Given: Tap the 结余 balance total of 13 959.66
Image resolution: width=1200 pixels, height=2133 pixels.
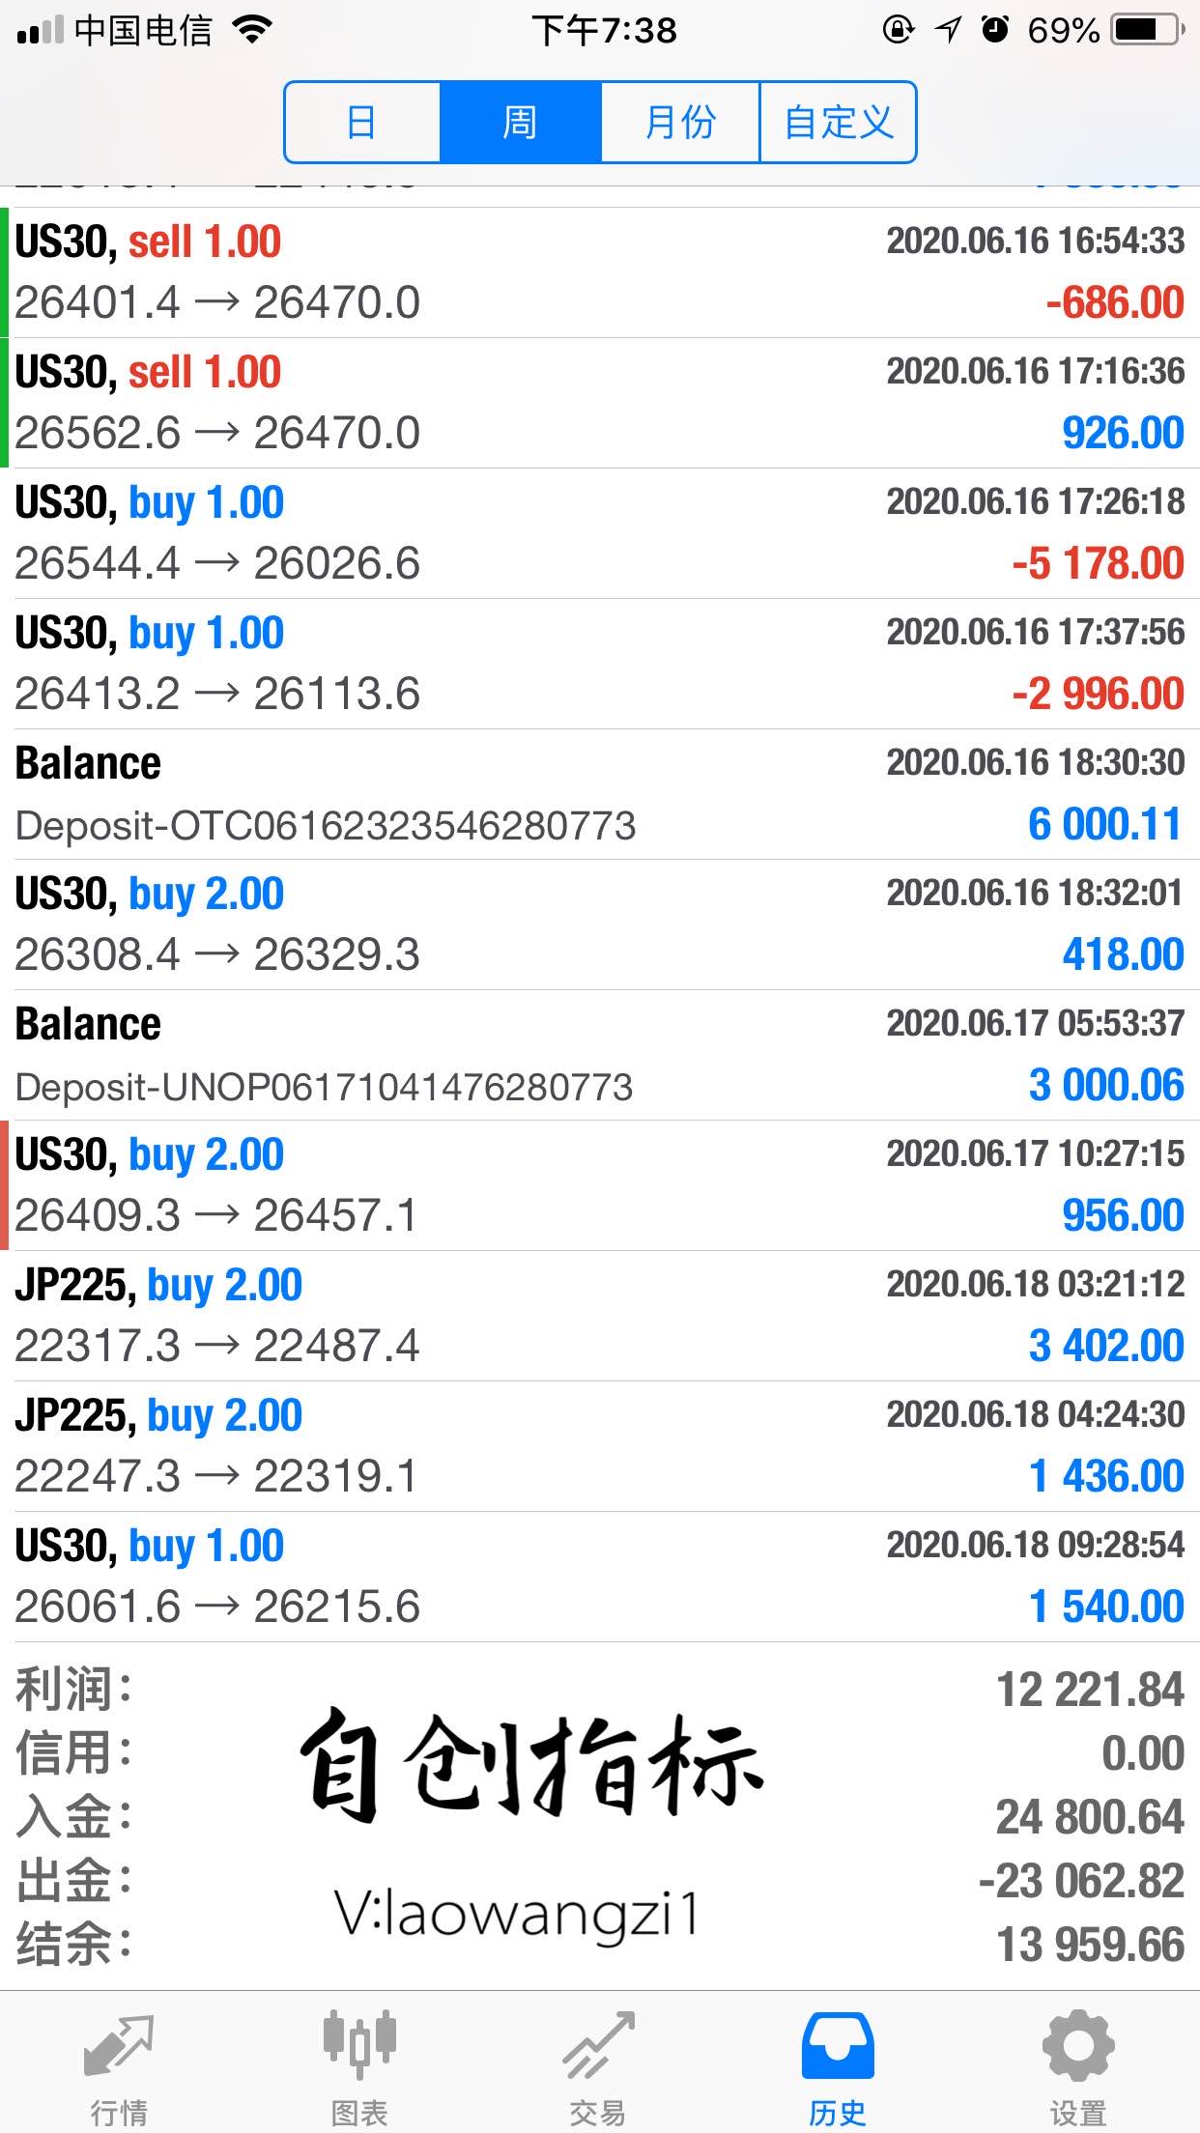Looking at the screenshot, I should click(1090, 1945).
